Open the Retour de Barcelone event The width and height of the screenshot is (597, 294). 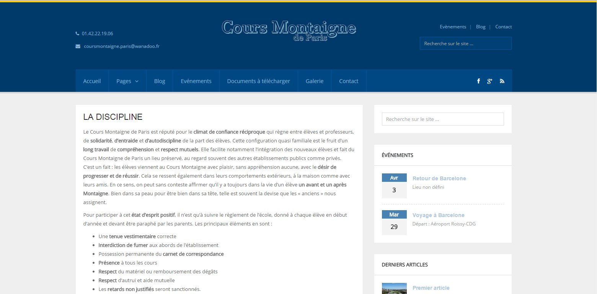click(439, 178)
